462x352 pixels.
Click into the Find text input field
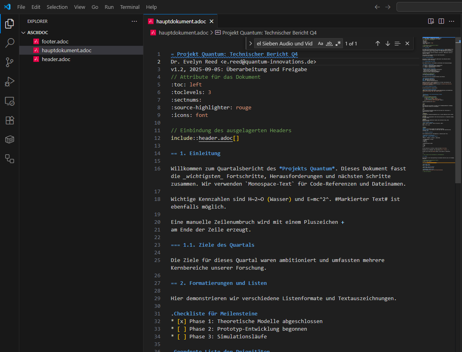[285, 43]
